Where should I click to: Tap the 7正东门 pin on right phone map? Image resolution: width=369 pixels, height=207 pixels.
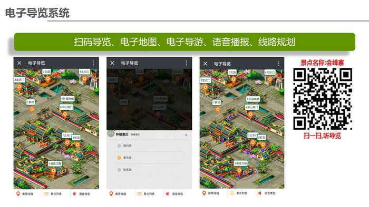253,142
